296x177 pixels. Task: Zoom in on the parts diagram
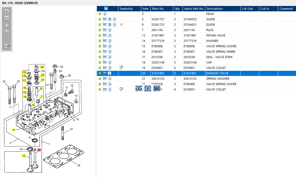tap(7, 11)
